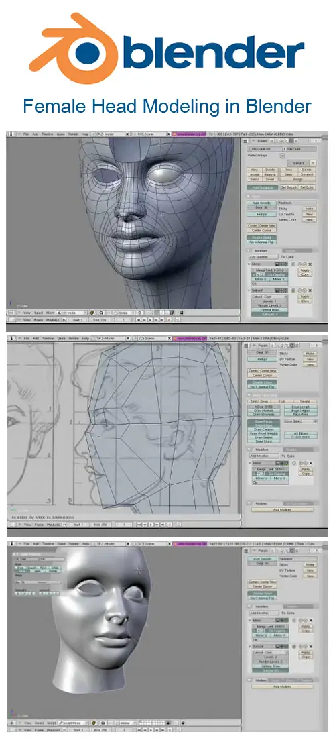Viewport: 335px width, 740px height.
Task: Open Catmull-Clark dropdown in smooth head screenshot
Action: point(271,653)
